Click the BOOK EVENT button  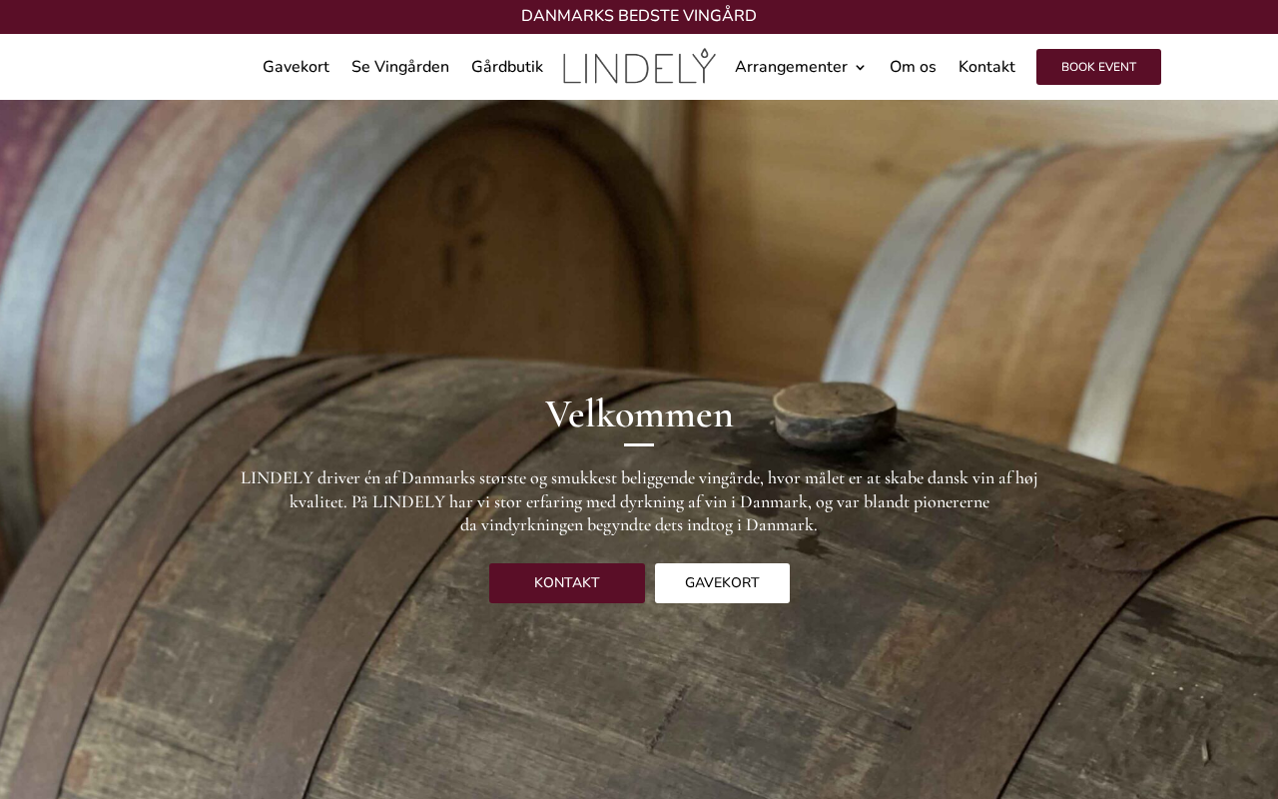pos(1098,67)
